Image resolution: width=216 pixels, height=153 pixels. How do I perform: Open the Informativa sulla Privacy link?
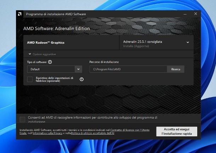(47, 133)
